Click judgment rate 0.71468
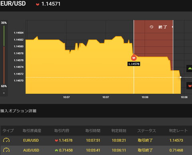This screenshot has width=192, height=155. [x=176, y=150]
